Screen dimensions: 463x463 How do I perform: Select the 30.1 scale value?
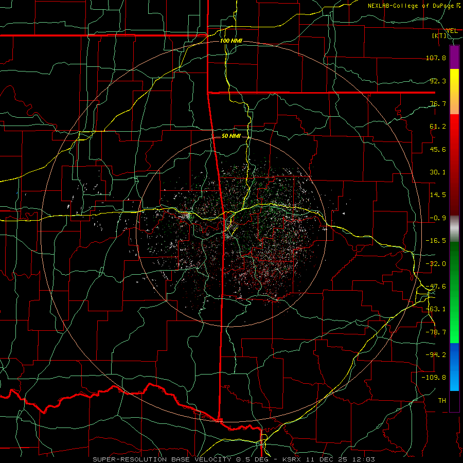pos(438,172)
